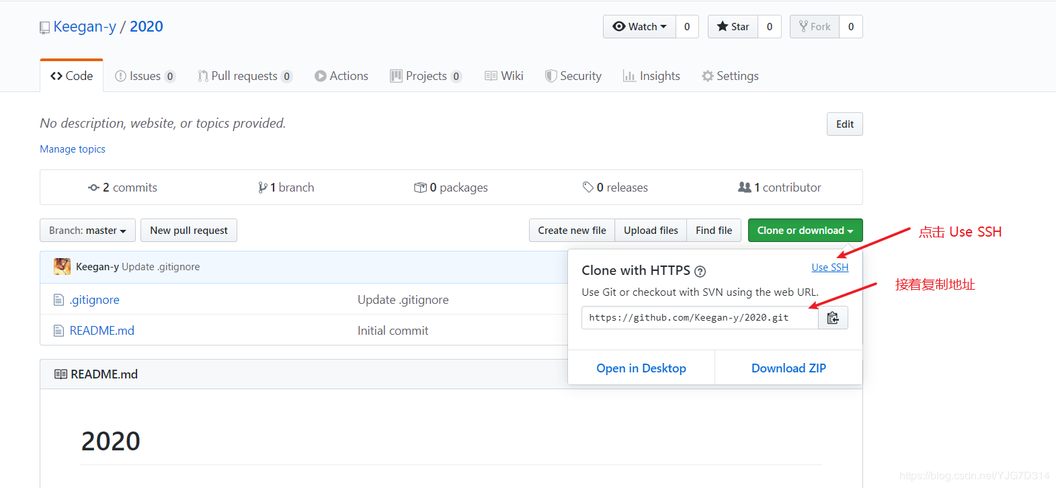
Task: Switch to the Issues tab
Action: (x=145, y=76)
